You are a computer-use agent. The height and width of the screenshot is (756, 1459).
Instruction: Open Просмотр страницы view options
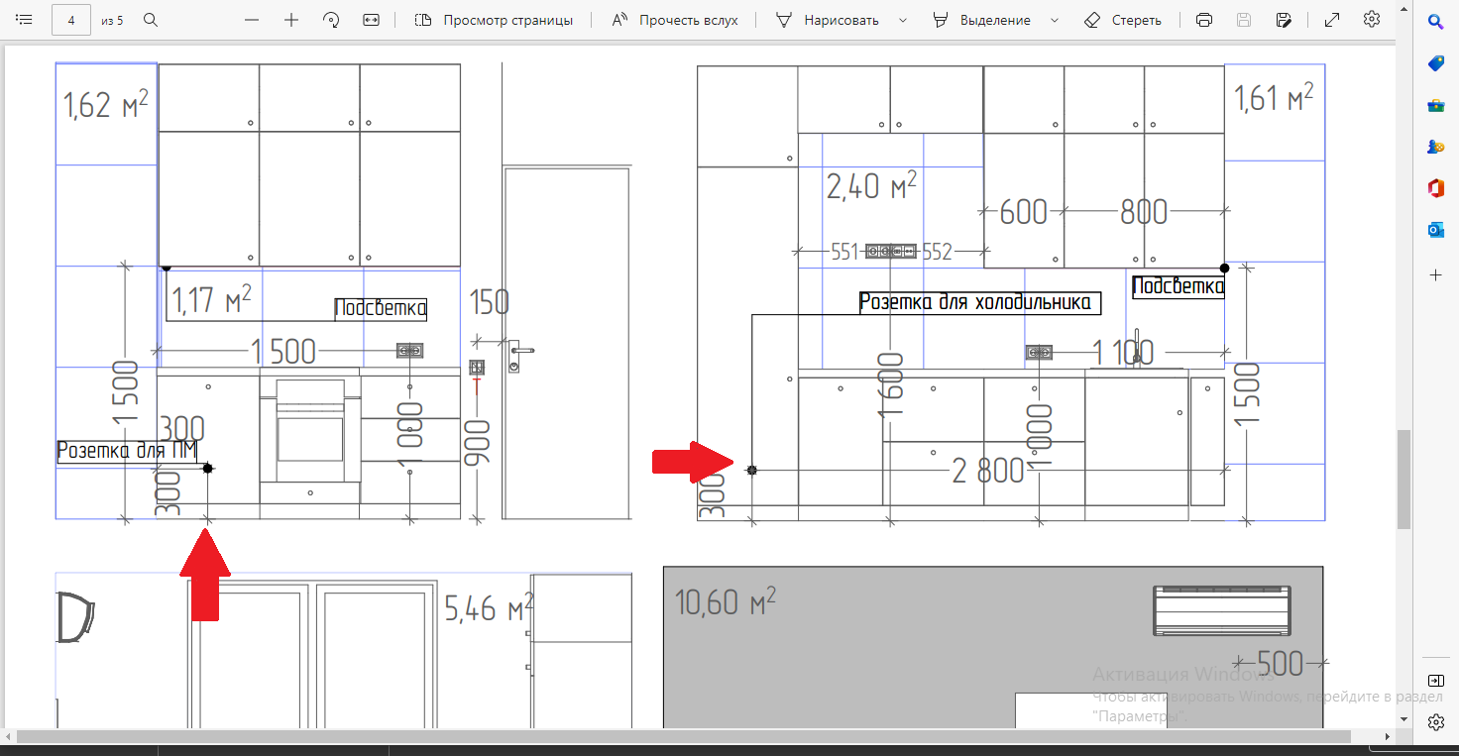[x=494, y=20]
